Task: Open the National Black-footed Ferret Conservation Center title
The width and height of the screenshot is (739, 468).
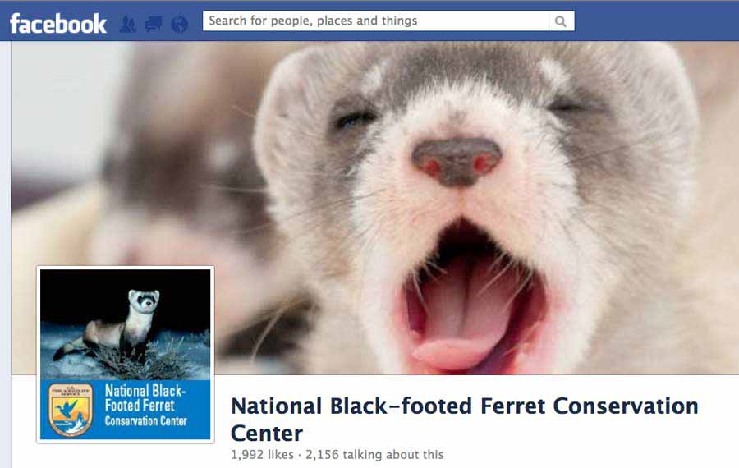Action: pos(464,419)
